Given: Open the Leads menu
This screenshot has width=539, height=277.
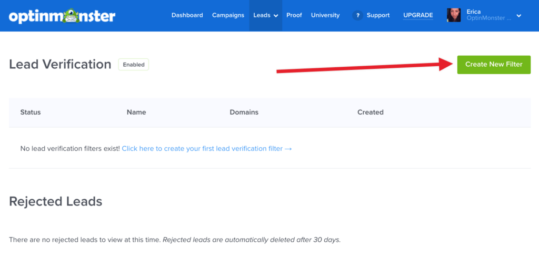Looking at the screenshot, I should point(265,15).
